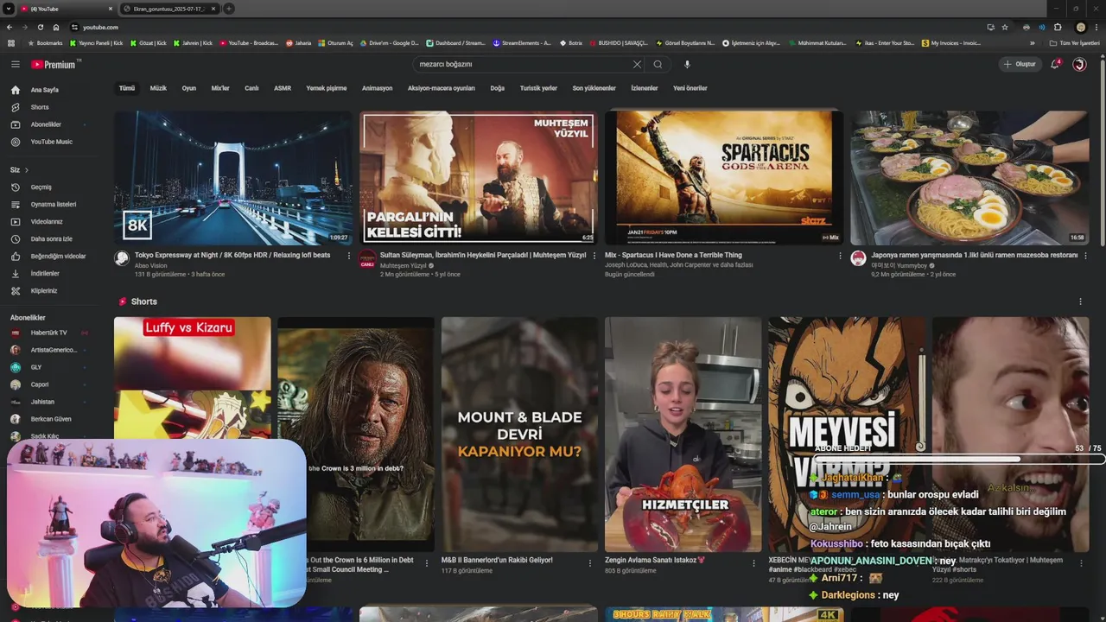Select the Canlı filter chip
The width and height of the screenshot is (1106, 622).
pyautogui.click(x=251, y=88)
